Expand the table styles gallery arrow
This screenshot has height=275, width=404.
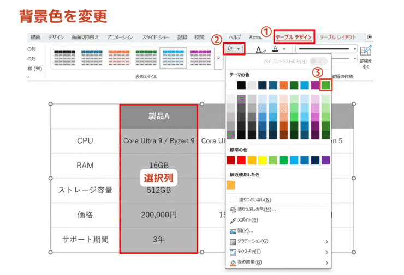point(219,57)
